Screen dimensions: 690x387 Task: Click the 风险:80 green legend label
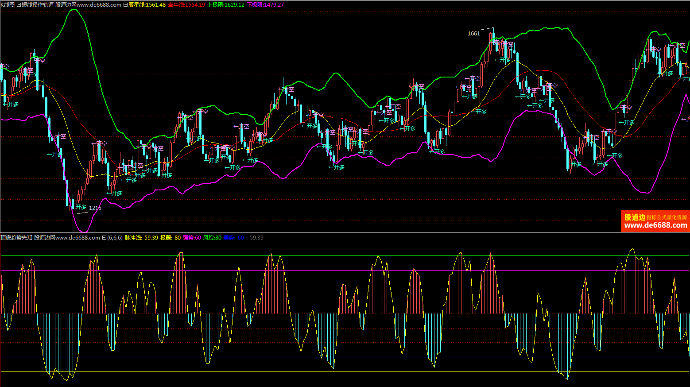click(212, 238)
